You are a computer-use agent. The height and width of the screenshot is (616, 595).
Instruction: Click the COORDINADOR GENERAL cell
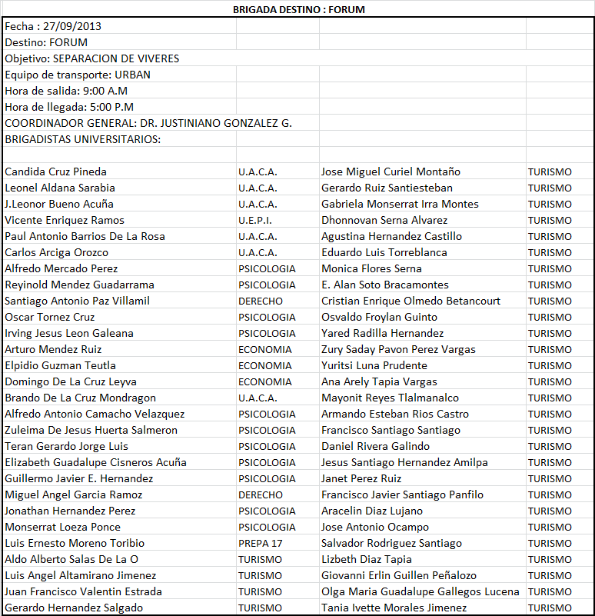tap(148, 123)
